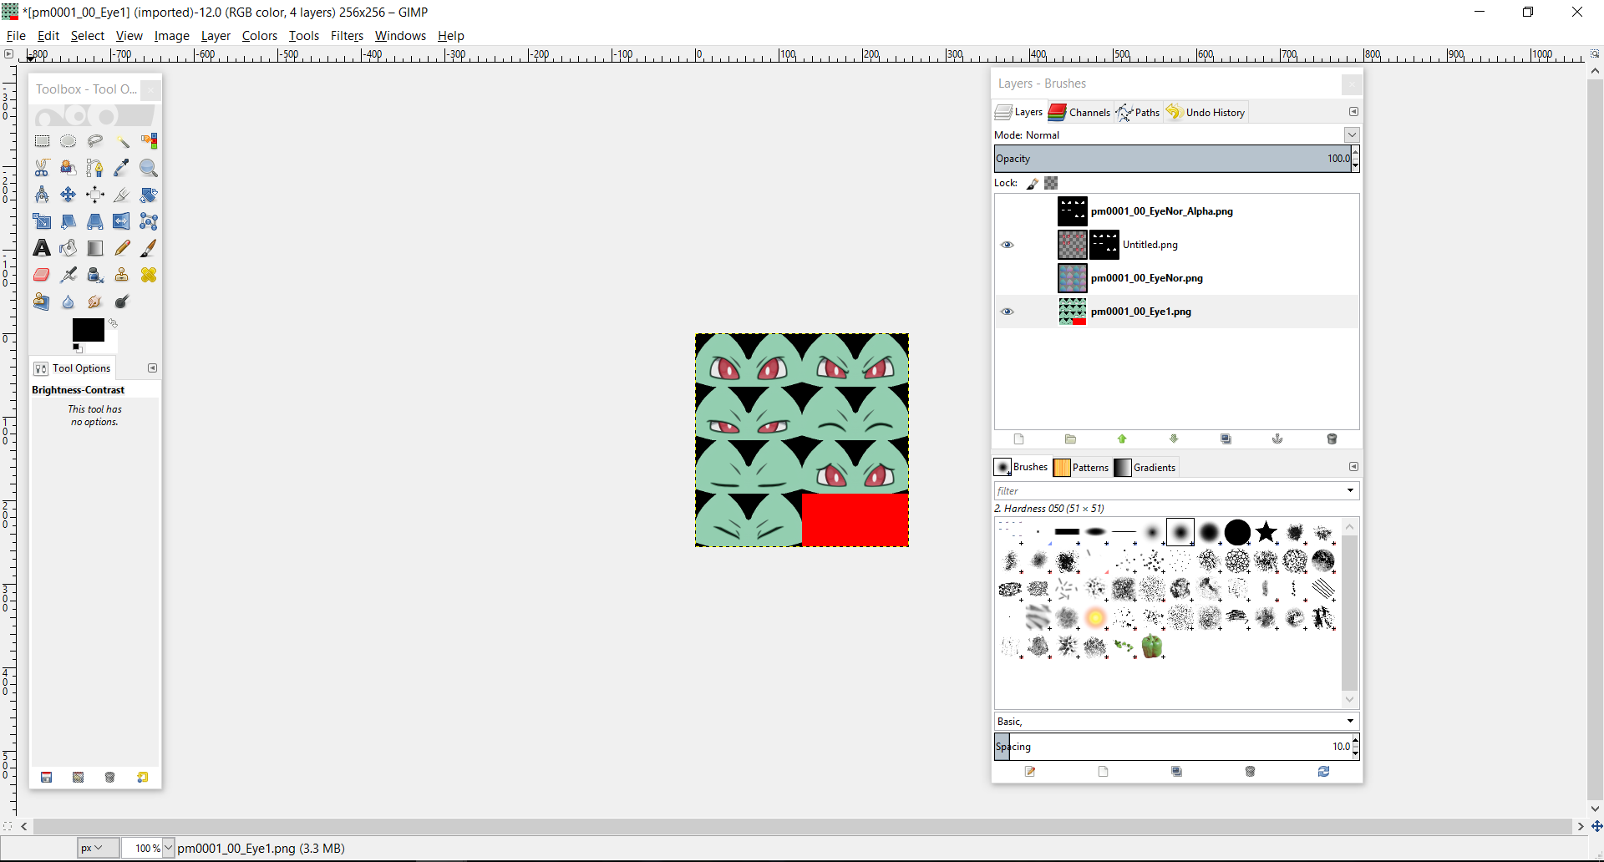Image resolution: width=1604 pixels, height=862 pixels.
Task: Save tool preset in Tool Options
Action: 47,778
